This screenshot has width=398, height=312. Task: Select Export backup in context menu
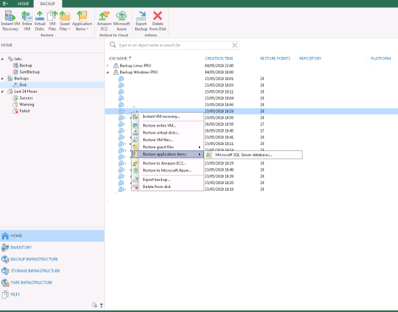click(x=157, y=180)
